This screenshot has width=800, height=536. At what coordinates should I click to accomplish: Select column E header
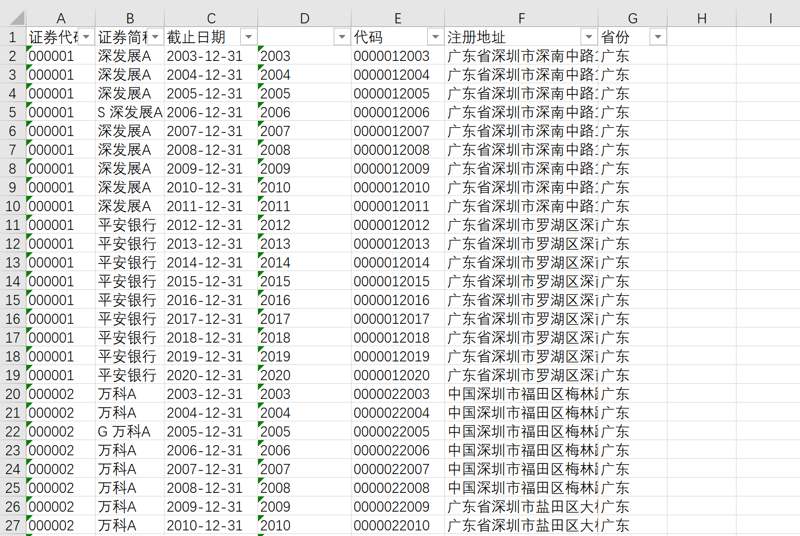pyautogui.click(x=398, y=18)
